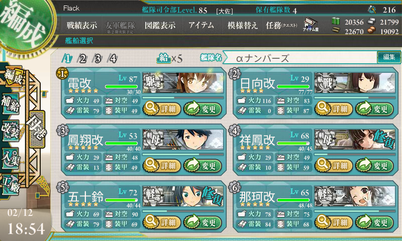
Task: Open the 改装 (remodel) sidebar icon
Action: [11, 131]
